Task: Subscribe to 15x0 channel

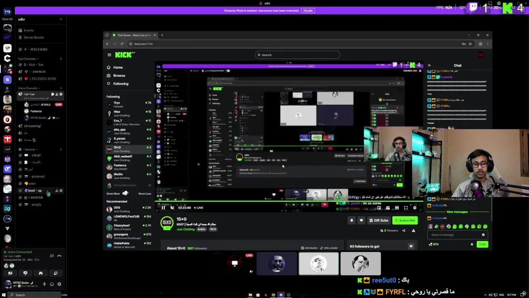Action: [405, 221]
